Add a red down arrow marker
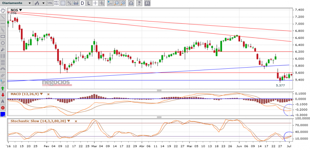The width and height of the screenshot is (310, 150). click(x=3, y=95)
